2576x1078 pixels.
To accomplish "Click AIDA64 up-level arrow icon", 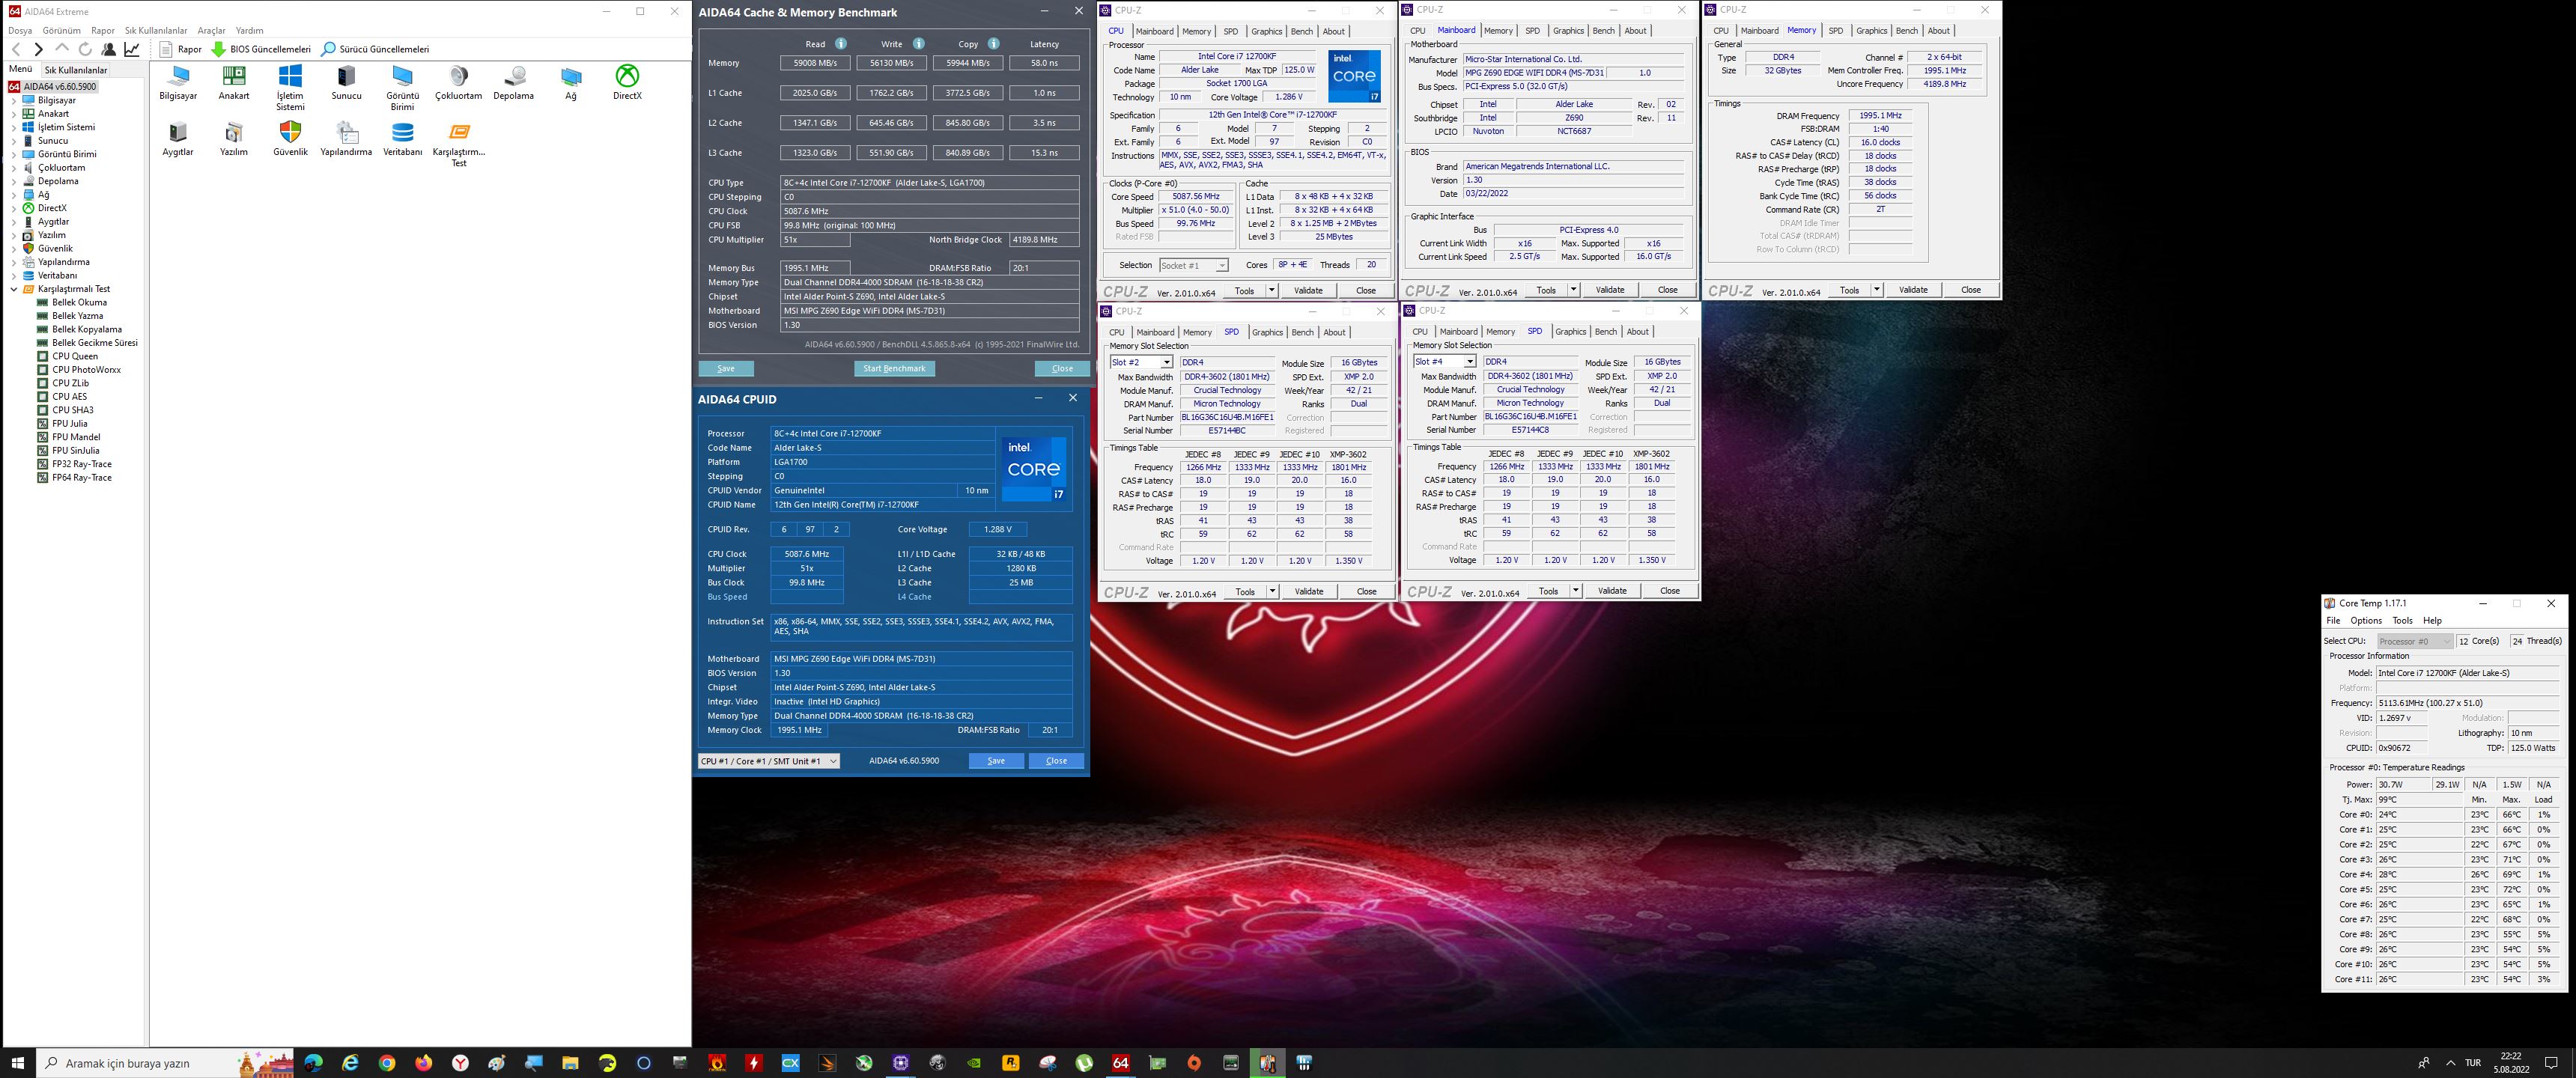I will click(62, 49).
